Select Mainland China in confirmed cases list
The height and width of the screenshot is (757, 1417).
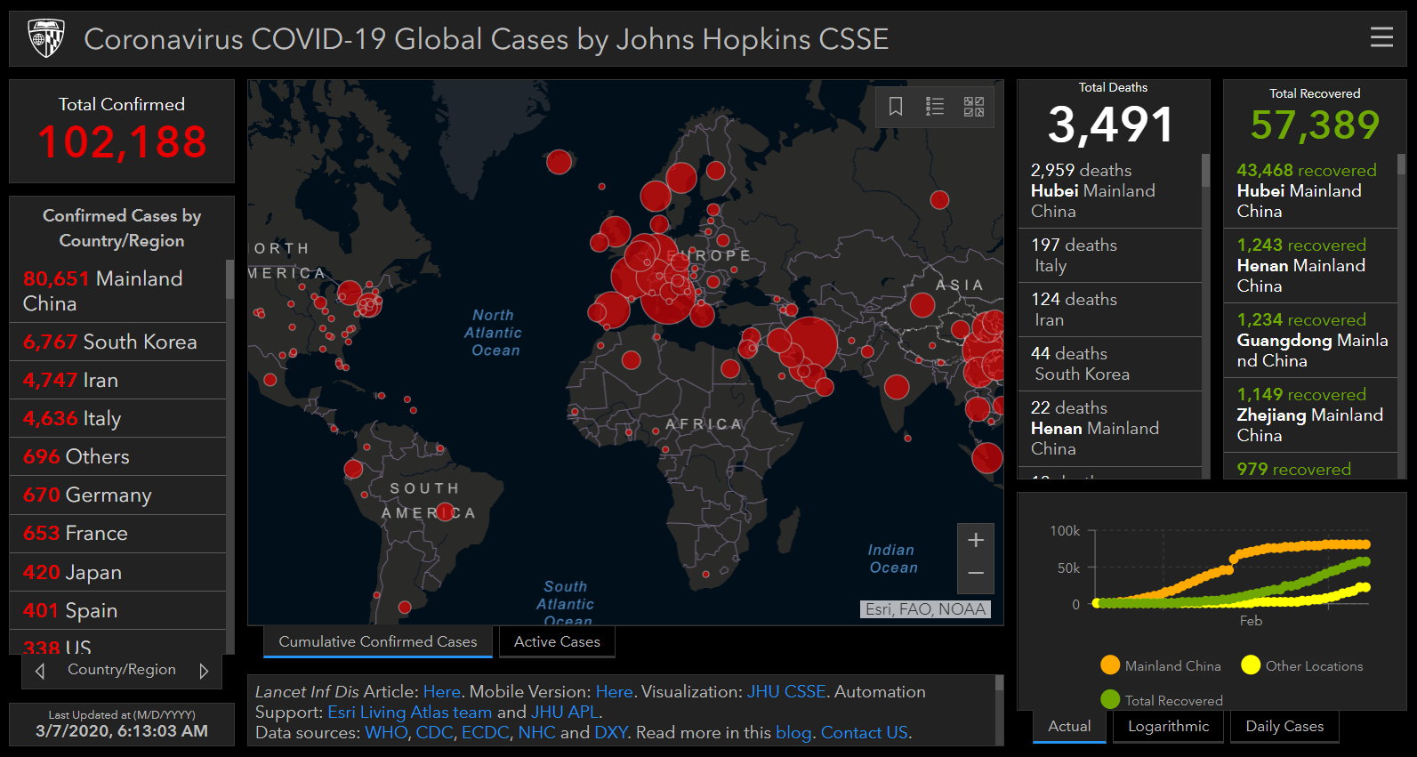coord(117,291)
